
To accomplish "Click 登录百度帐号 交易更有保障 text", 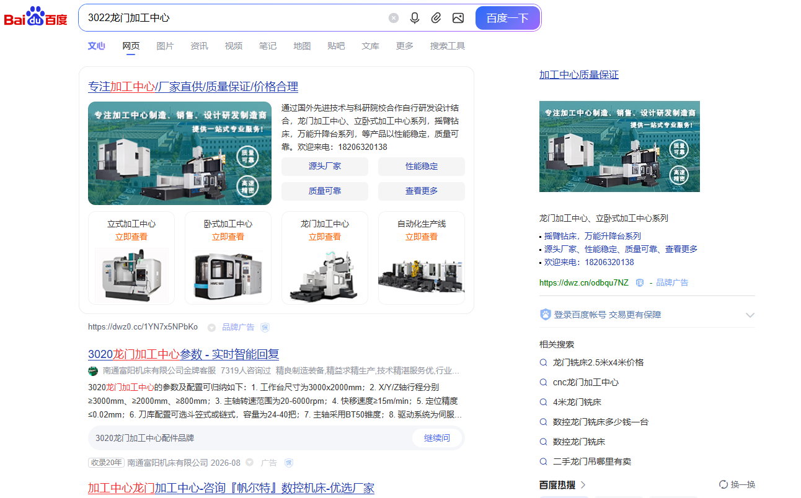I will click(x=608, y=315).
